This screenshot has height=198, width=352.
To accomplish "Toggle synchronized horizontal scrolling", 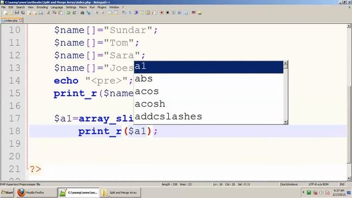I will click(x=116, y=13).
